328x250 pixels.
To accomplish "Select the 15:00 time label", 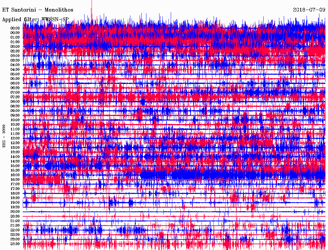I will pos(15,166).
